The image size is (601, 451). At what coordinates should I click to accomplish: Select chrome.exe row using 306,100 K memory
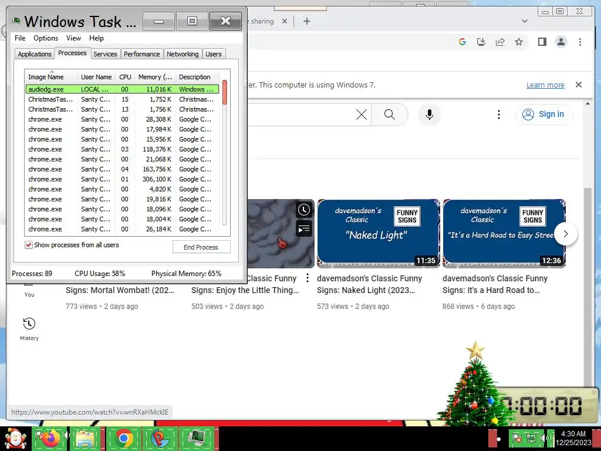[122, 179]
